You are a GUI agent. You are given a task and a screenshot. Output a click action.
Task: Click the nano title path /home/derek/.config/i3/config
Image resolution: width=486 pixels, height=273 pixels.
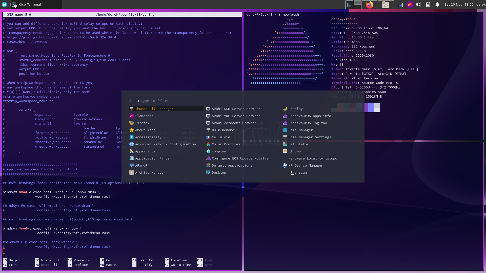click(x=125, y=14)
